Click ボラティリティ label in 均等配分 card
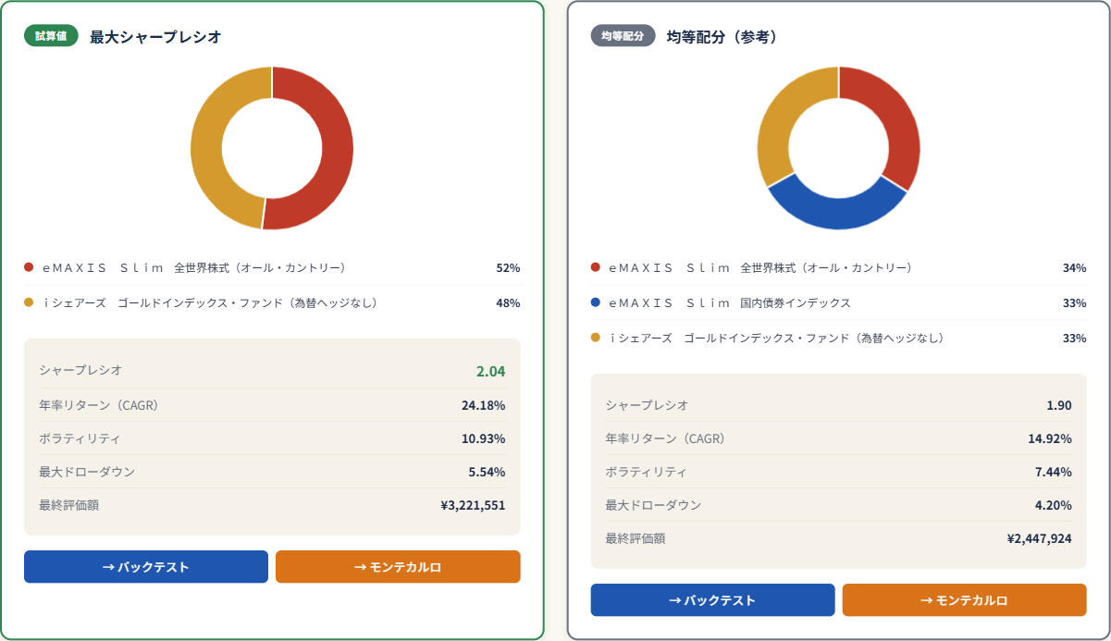Image resolution: width=1111 pixels, height=641 pixels. 646,472
